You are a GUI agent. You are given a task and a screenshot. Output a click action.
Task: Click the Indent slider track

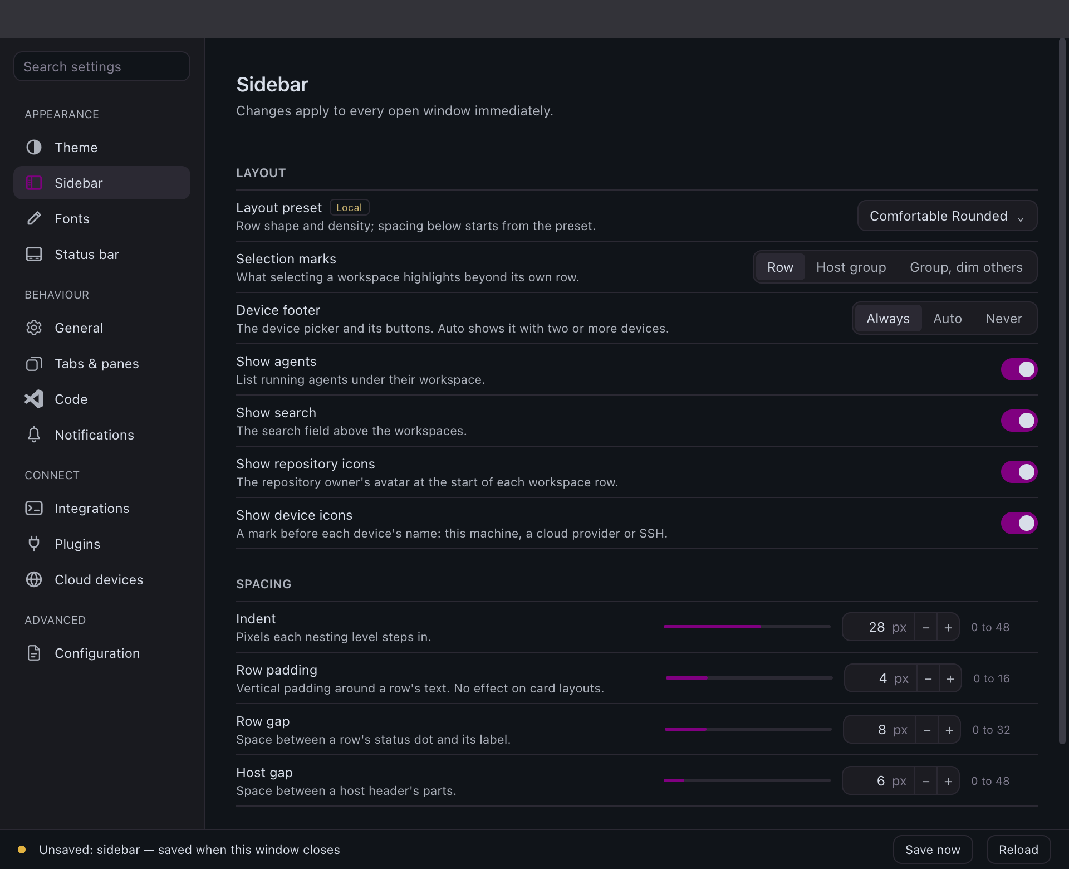(x=747, y=627)
